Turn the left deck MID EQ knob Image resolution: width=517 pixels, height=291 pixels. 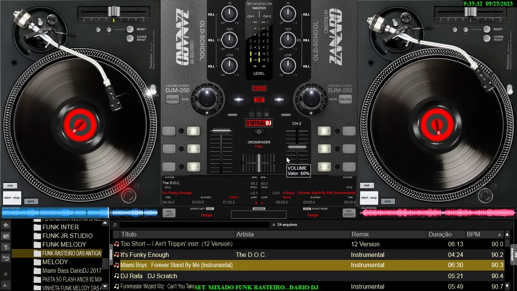pos(229,40)
